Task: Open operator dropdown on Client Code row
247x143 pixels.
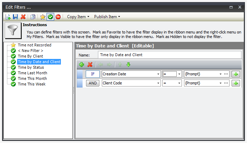Action: pyautogui.click(x=179, y=83)
